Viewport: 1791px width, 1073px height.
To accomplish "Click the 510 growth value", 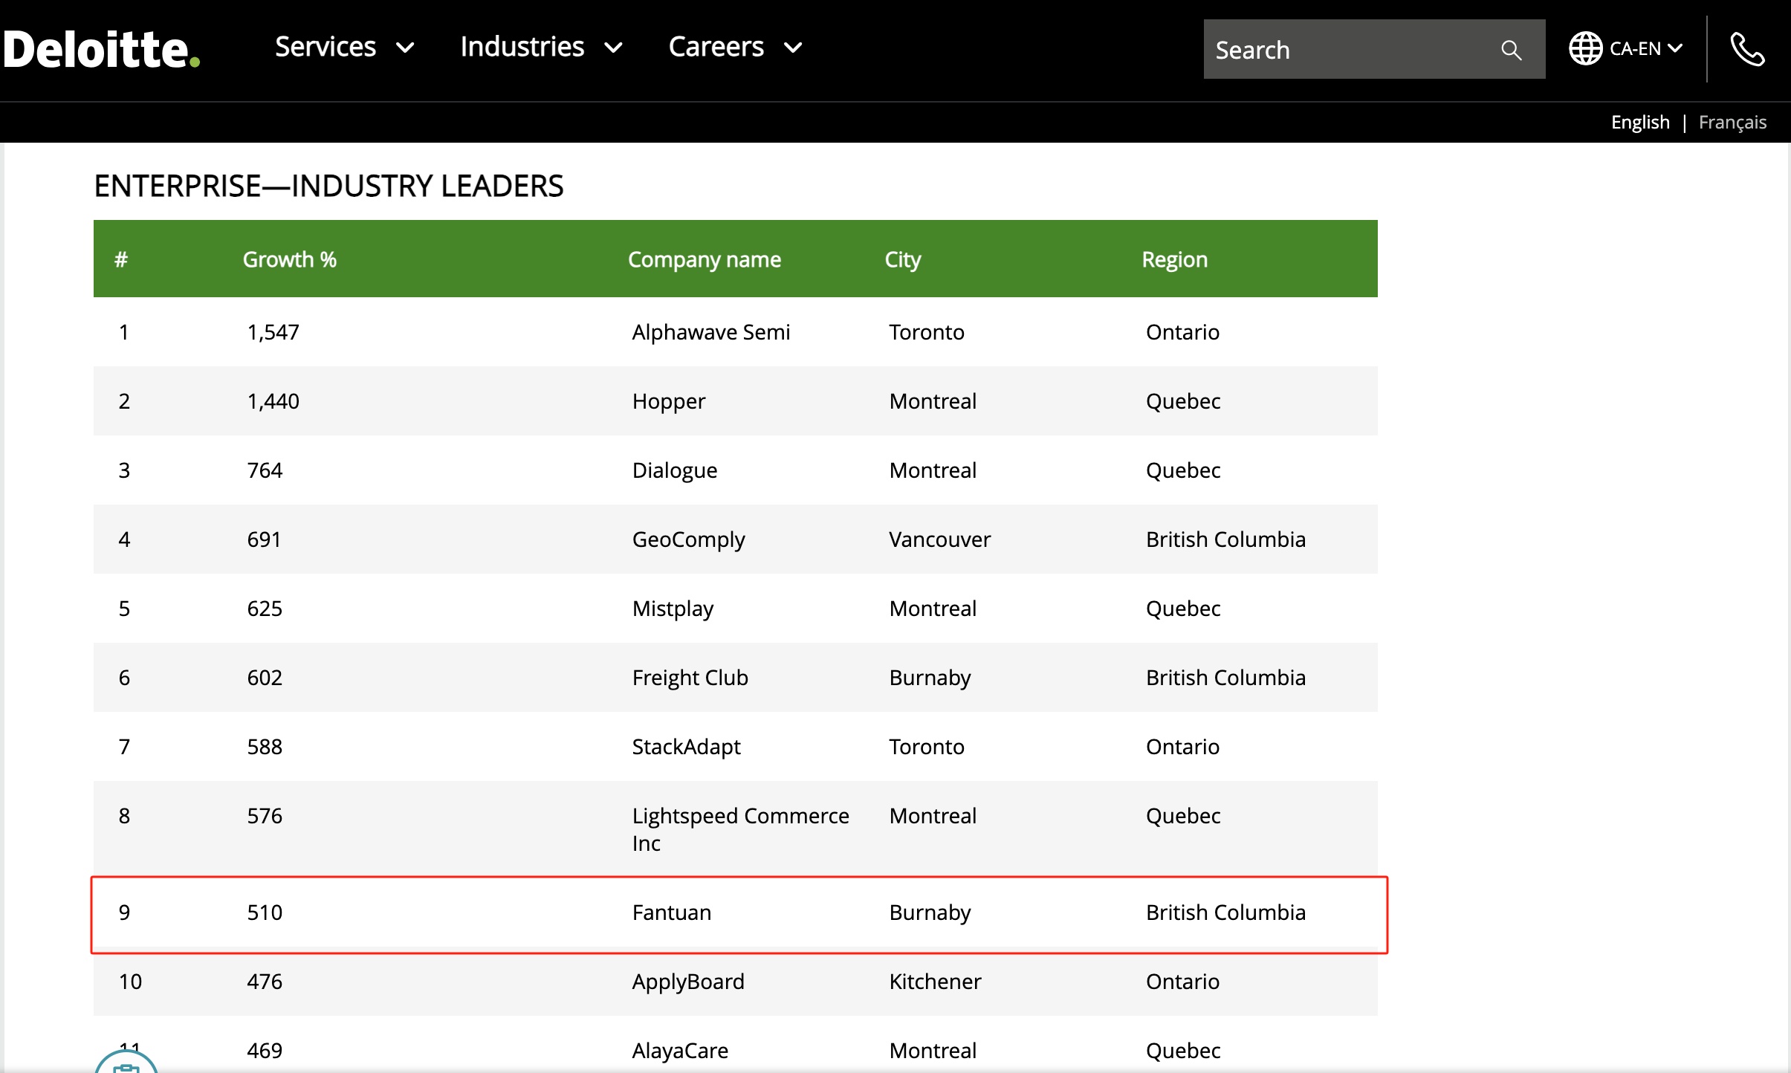I will 265,912.
